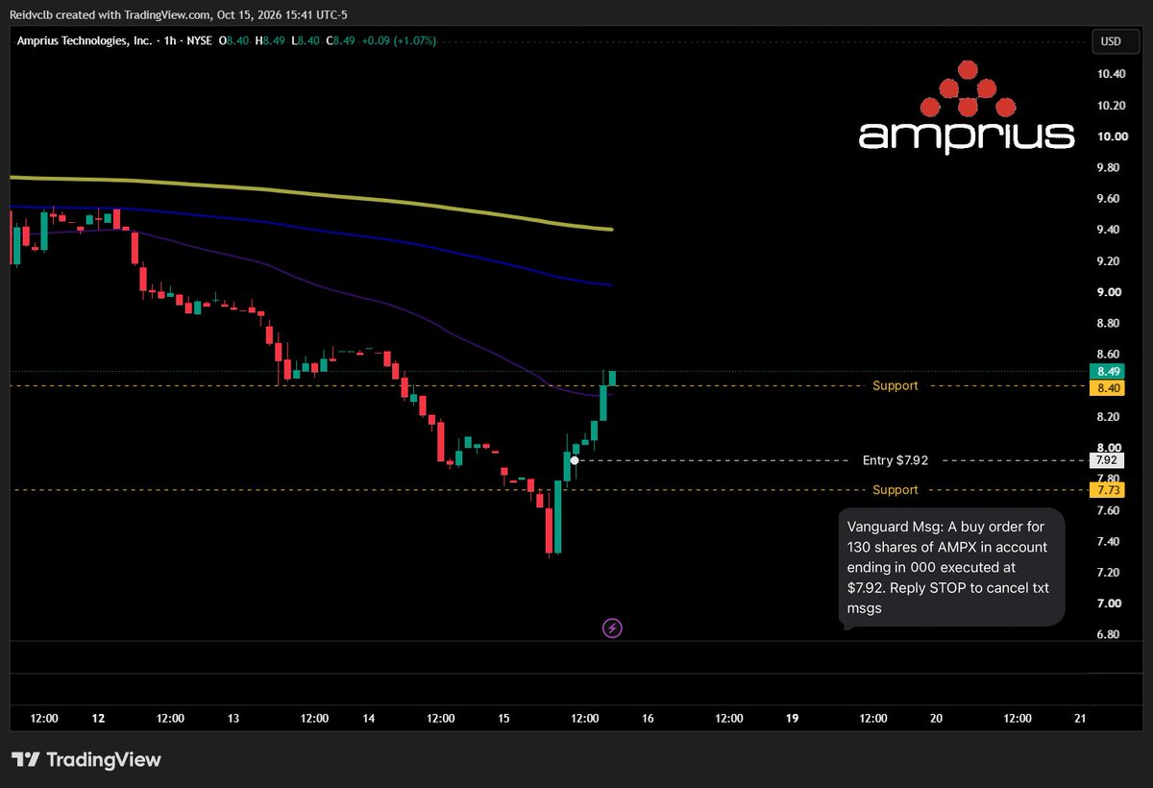Screen dimensions: 1153x788
Task: Click 10.40 on the price axis
Action: (x=1112, y=74)
